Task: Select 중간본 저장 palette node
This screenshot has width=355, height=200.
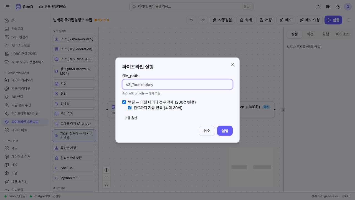Action: [x=74, y=148]
